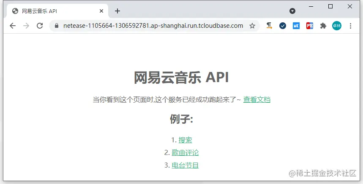Open the blue MK extension icon
Viewport: 363px width, 184px height.
click(296, 26)
